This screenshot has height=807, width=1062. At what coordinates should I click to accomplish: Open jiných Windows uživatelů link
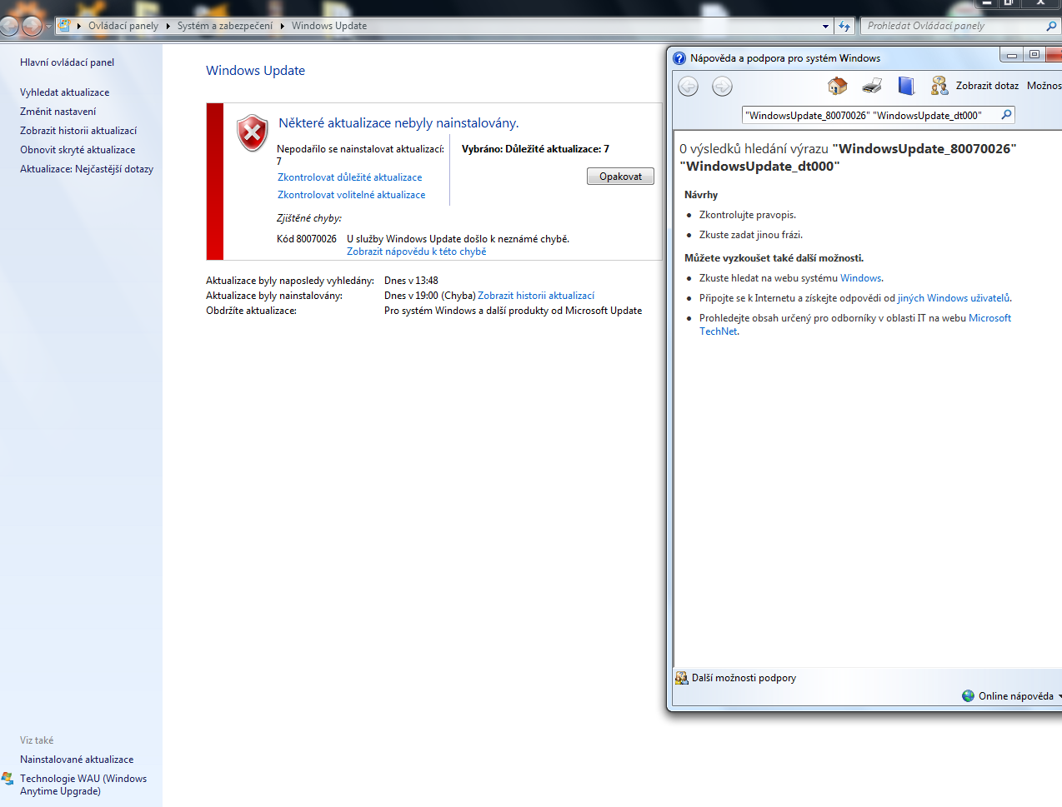point(954,298)
